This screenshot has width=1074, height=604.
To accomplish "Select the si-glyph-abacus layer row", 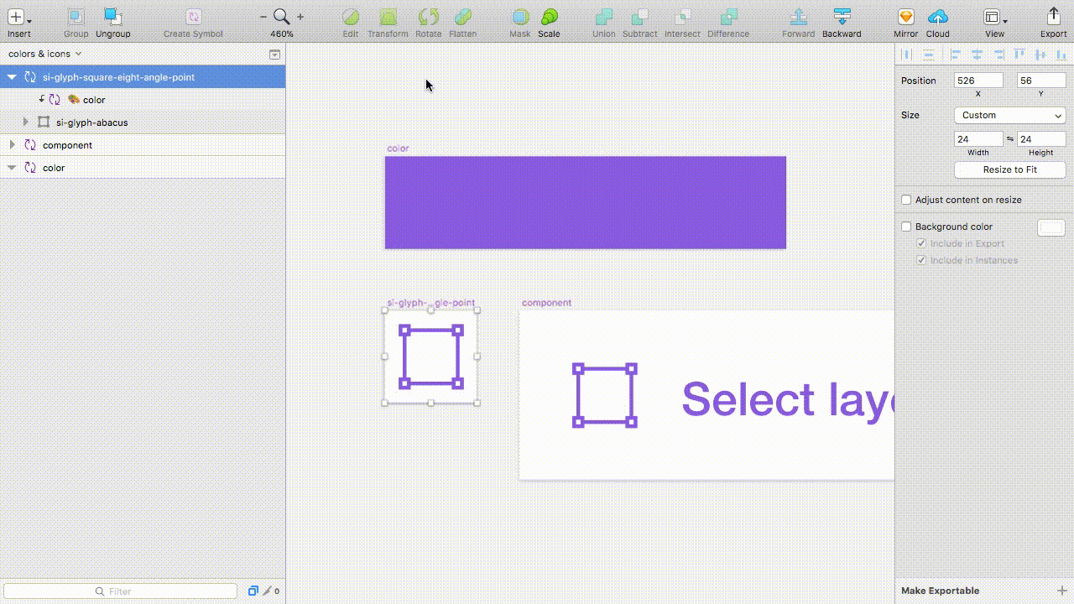I will tap(143, 122).
